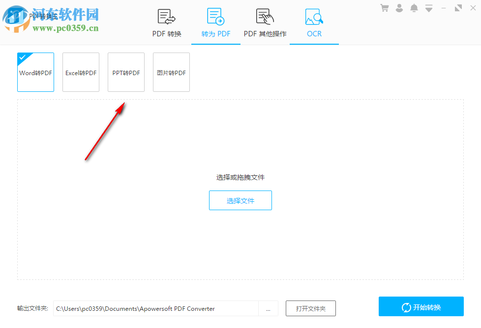Open the user account icon
The image size is (481, 328).
coord(399,8)
